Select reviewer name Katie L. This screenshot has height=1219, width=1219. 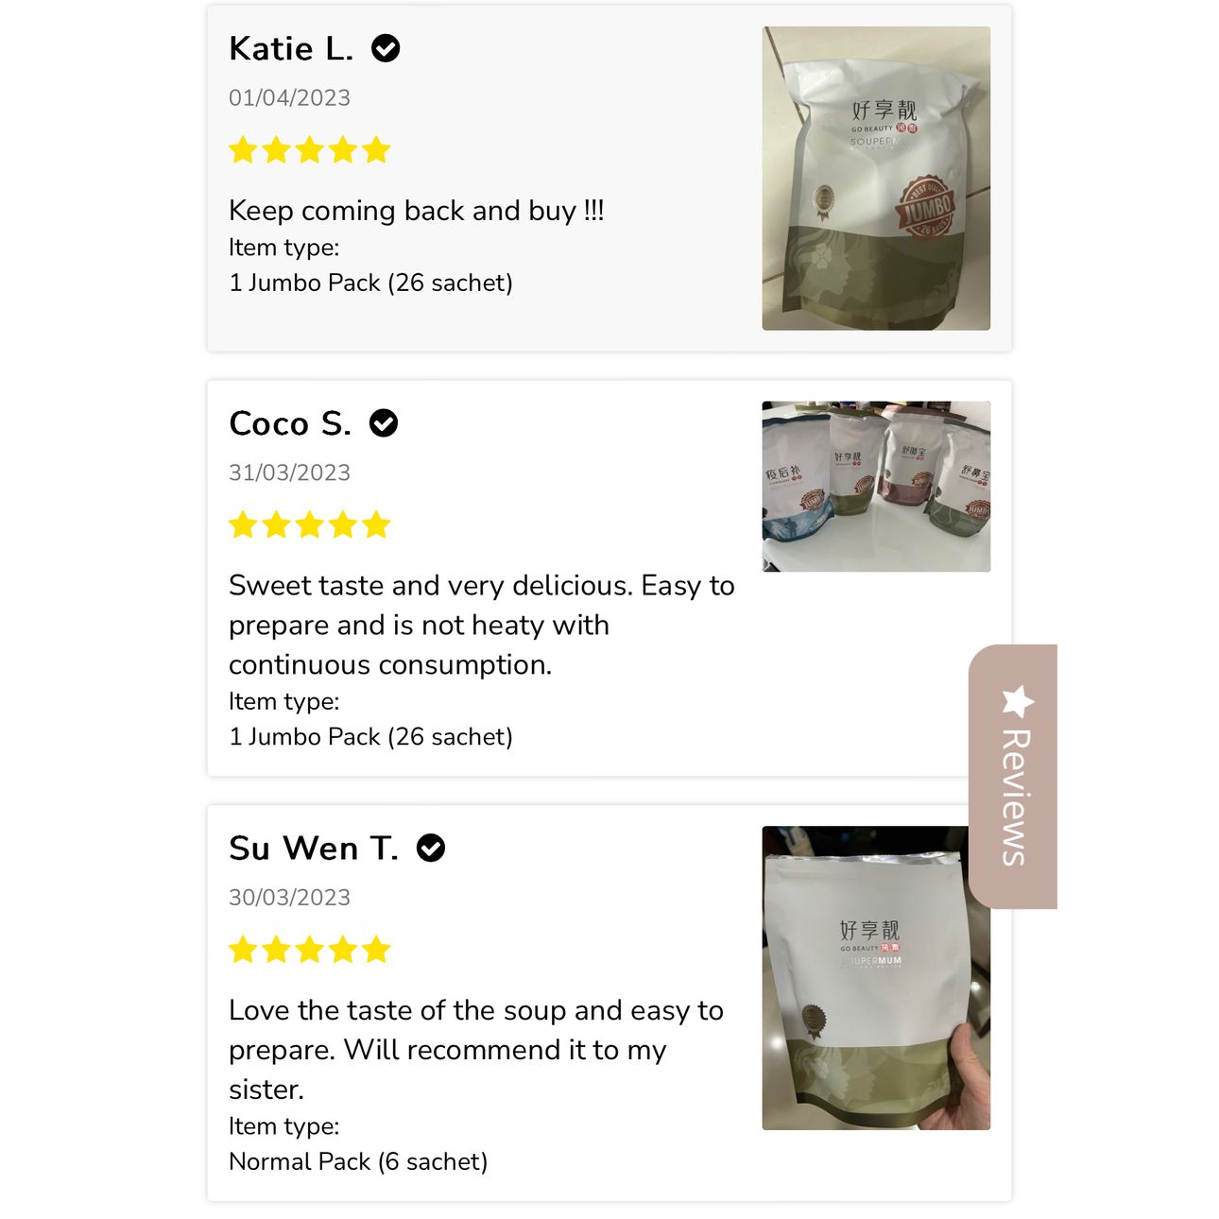[291, 48]
